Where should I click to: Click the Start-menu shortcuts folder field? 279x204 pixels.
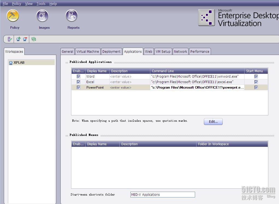[163, 194]
